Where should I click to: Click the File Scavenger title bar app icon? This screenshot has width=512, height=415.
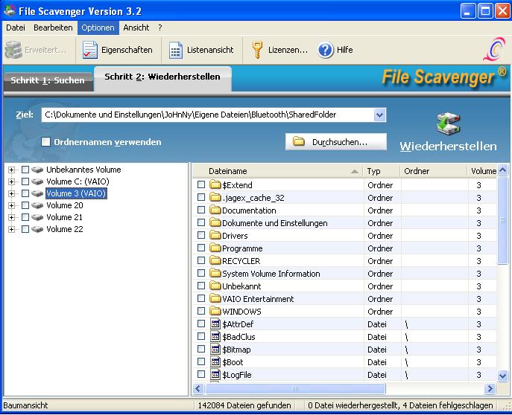coord(9,10)
